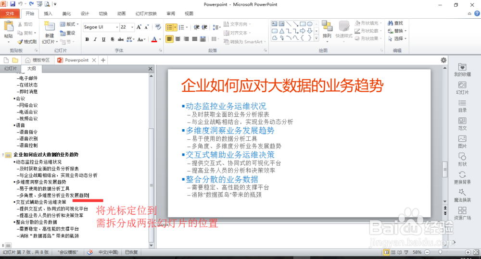481x259 pixels.
Task: Toggle Italic formatting
Action: click(x=95, y=39)
